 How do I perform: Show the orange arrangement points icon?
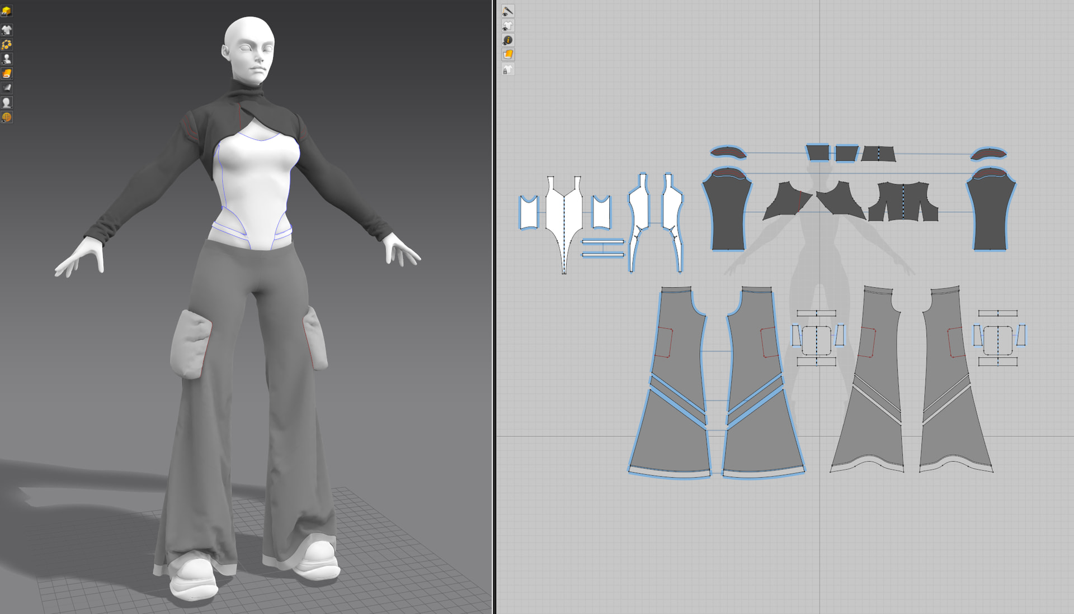point(7,45)
